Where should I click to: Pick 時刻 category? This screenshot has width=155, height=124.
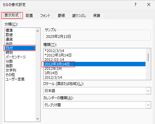coord(20,52)
